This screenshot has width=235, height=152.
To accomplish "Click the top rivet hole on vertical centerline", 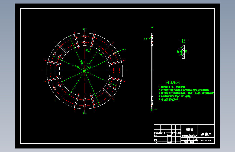I will click(85, 36).
